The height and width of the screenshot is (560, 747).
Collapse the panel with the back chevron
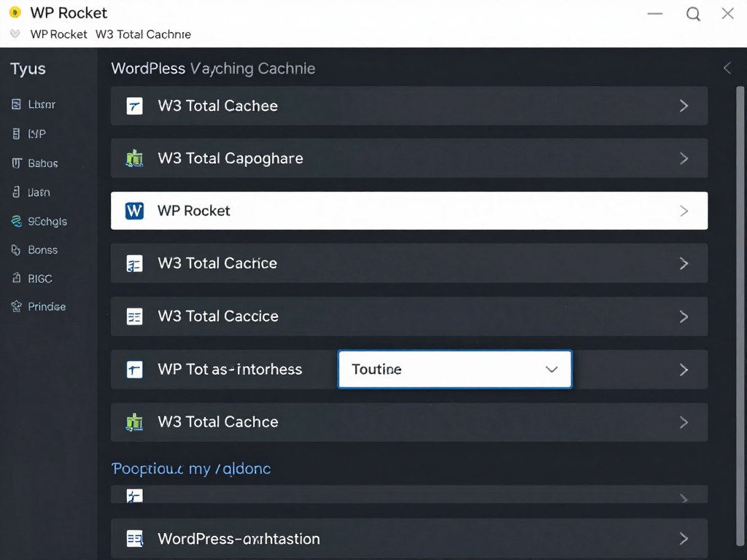pos(727,68)
